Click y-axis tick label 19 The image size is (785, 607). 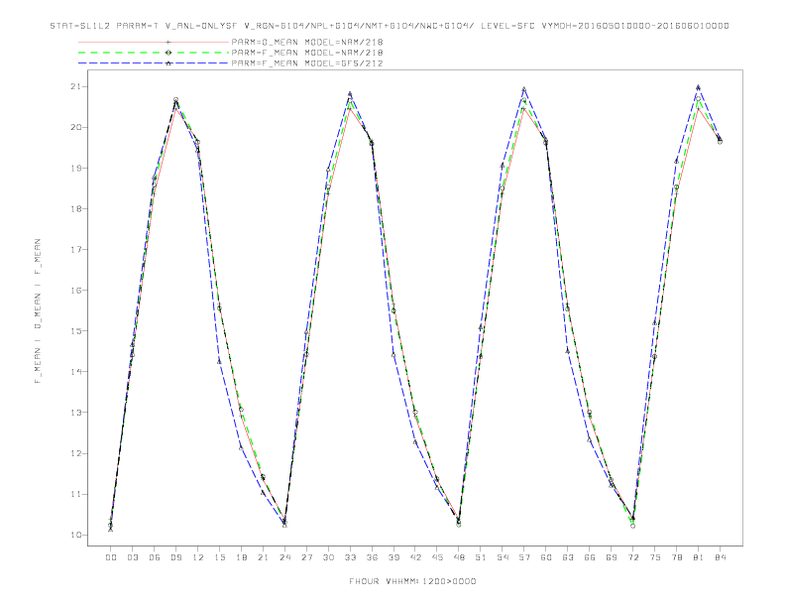[76, 169]
